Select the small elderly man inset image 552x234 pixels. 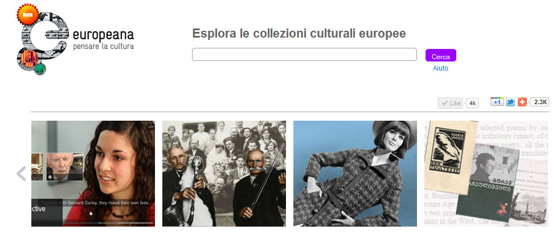pos(65,167)
